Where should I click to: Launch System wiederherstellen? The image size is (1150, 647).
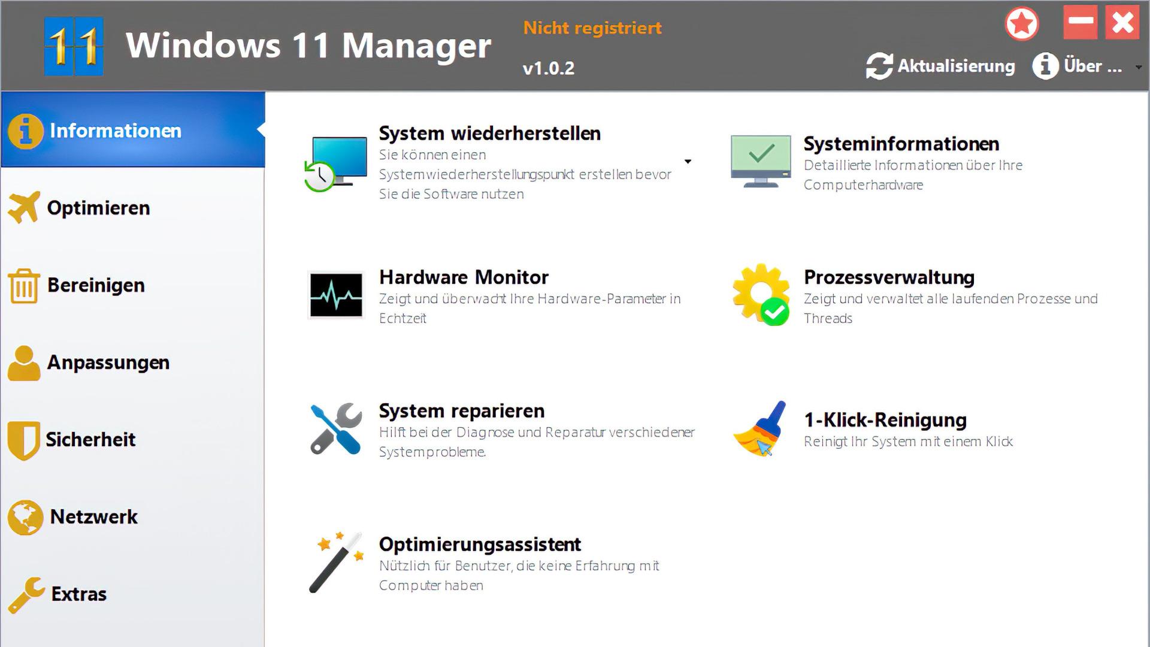click(489, 133)
